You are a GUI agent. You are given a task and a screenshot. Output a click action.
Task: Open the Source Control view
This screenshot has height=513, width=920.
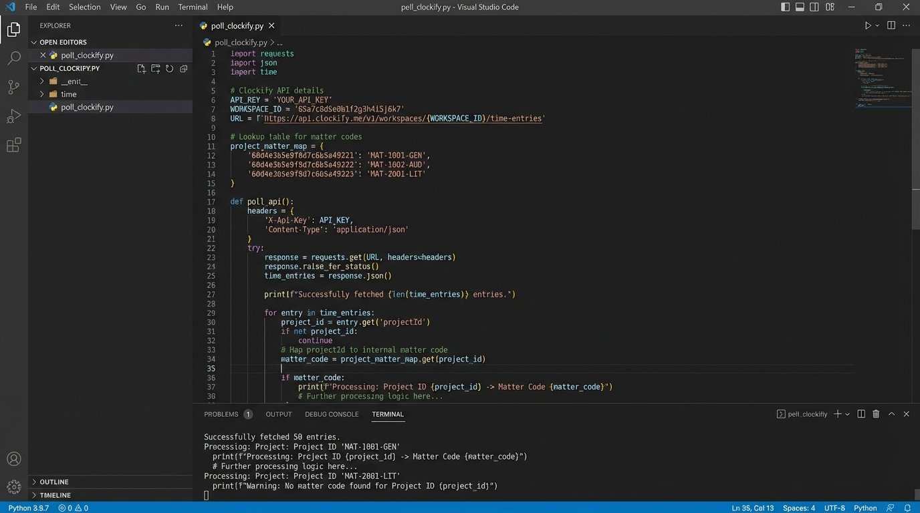click(x=13, y=87)
